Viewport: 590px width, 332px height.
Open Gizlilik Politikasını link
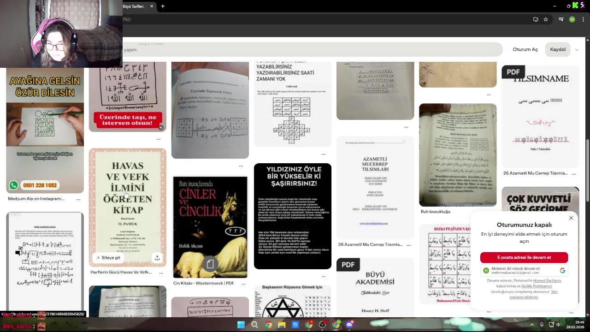[537, 286]
